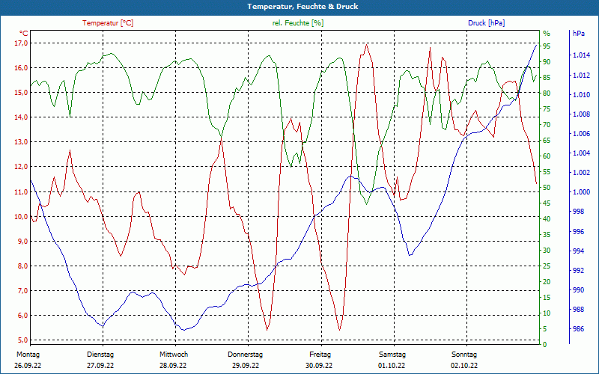
Task: Click the 9,0 temperature axis value
Action: pyautogui.click(x=22, y=241)
